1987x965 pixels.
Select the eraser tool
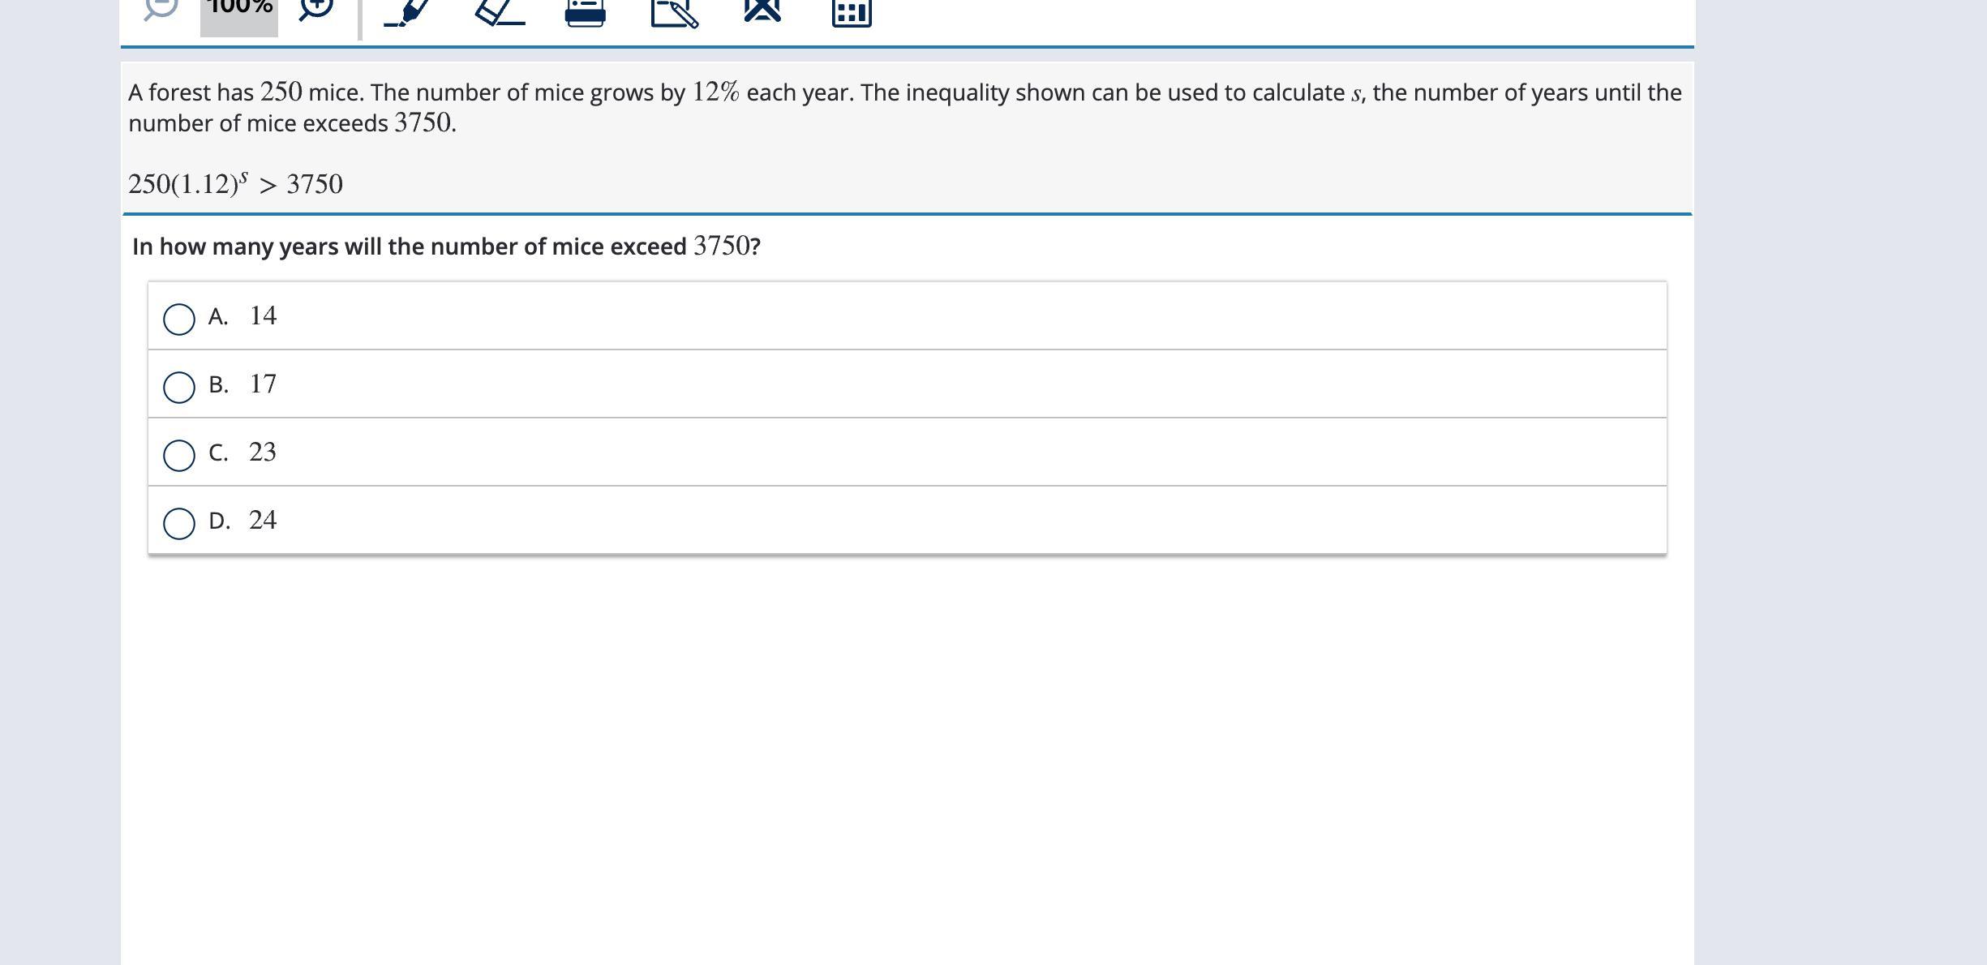tap(499, 11)
